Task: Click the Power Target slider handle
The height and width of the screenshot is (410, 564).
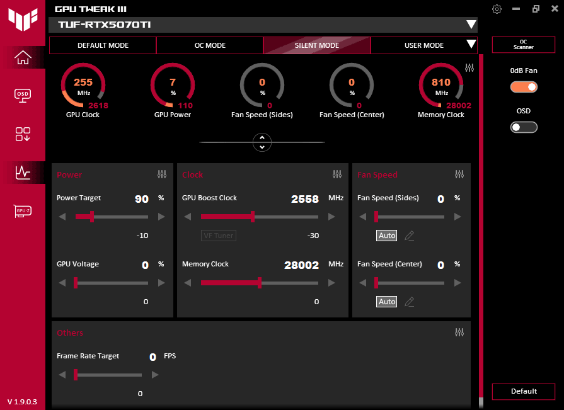Action: [92, 217]
